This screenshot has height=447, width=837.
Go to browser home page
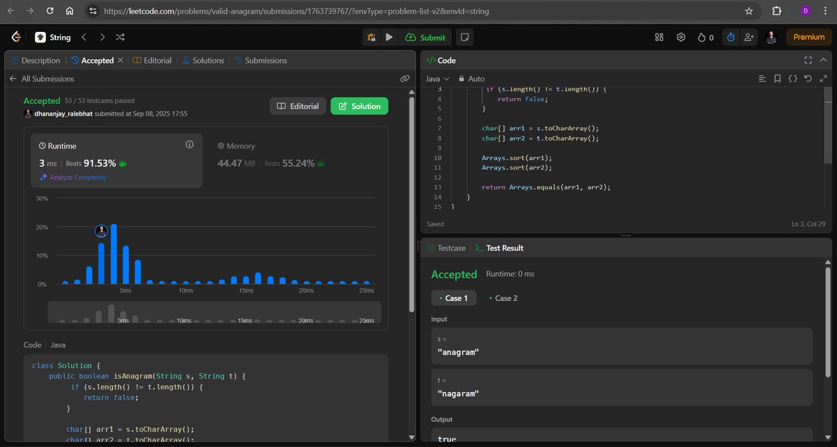pyautogui.click(x=70, y=11)
